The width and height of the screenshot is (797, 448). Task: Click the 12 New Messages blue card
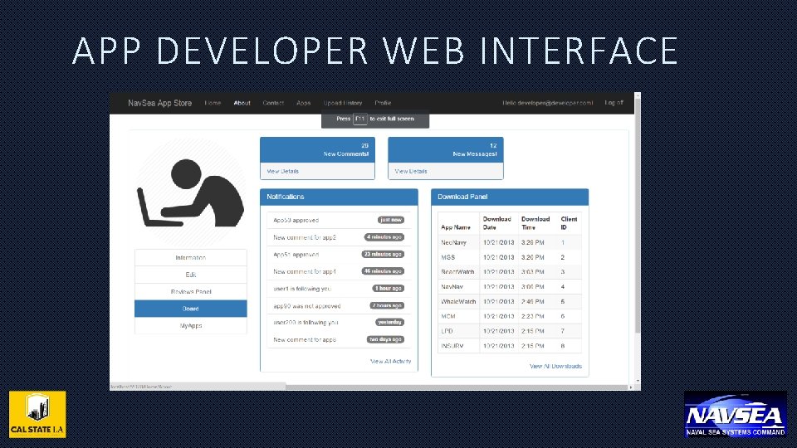coord(446,150)
